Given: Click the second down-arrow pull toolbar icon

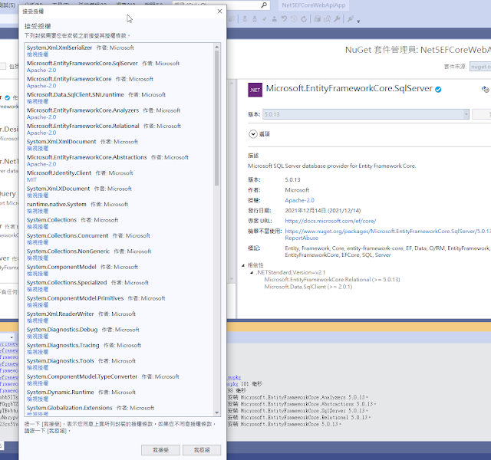Looking at the screenshot, I should click(255, 19).
